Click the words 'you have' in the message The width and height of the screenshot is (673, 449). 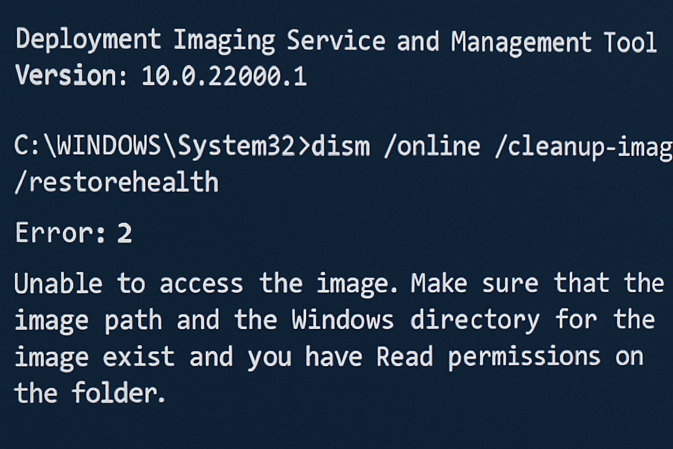pyautogui.click(x=305, y=356)
